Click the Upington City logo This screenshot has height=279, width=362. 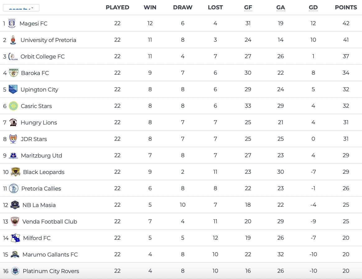[x=13, y=89]
